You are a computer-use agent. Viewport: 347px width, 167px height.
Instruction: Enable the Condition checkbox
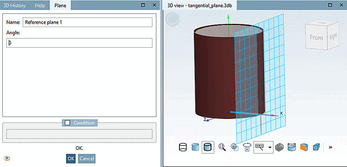(x=68, y=123)
